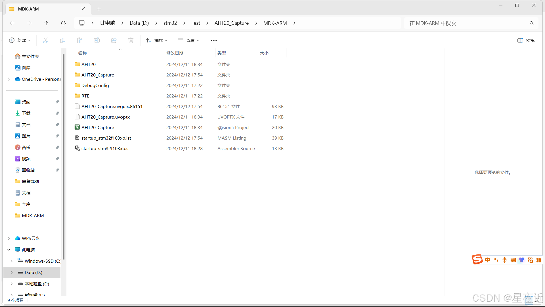Click stm32 in the breadcrumb path
The height and width of the screenshot is (307, 545).
pos(170,23)
